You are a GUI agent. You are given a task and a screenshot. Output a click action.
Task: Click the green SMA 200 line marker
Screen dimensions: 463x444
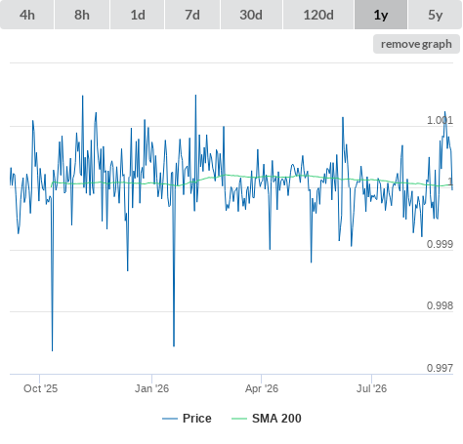239,419
